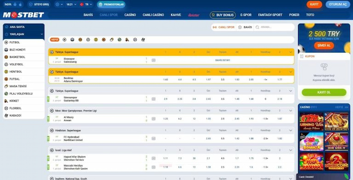Open the TR language dropdown

86,4
